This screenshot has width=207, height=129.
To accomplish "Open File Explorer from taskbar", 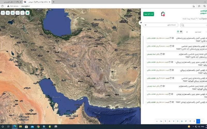I will coord(20,127).
